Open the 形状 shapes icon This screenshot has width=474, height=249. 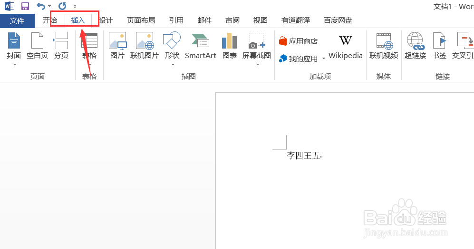click(172, 40)
